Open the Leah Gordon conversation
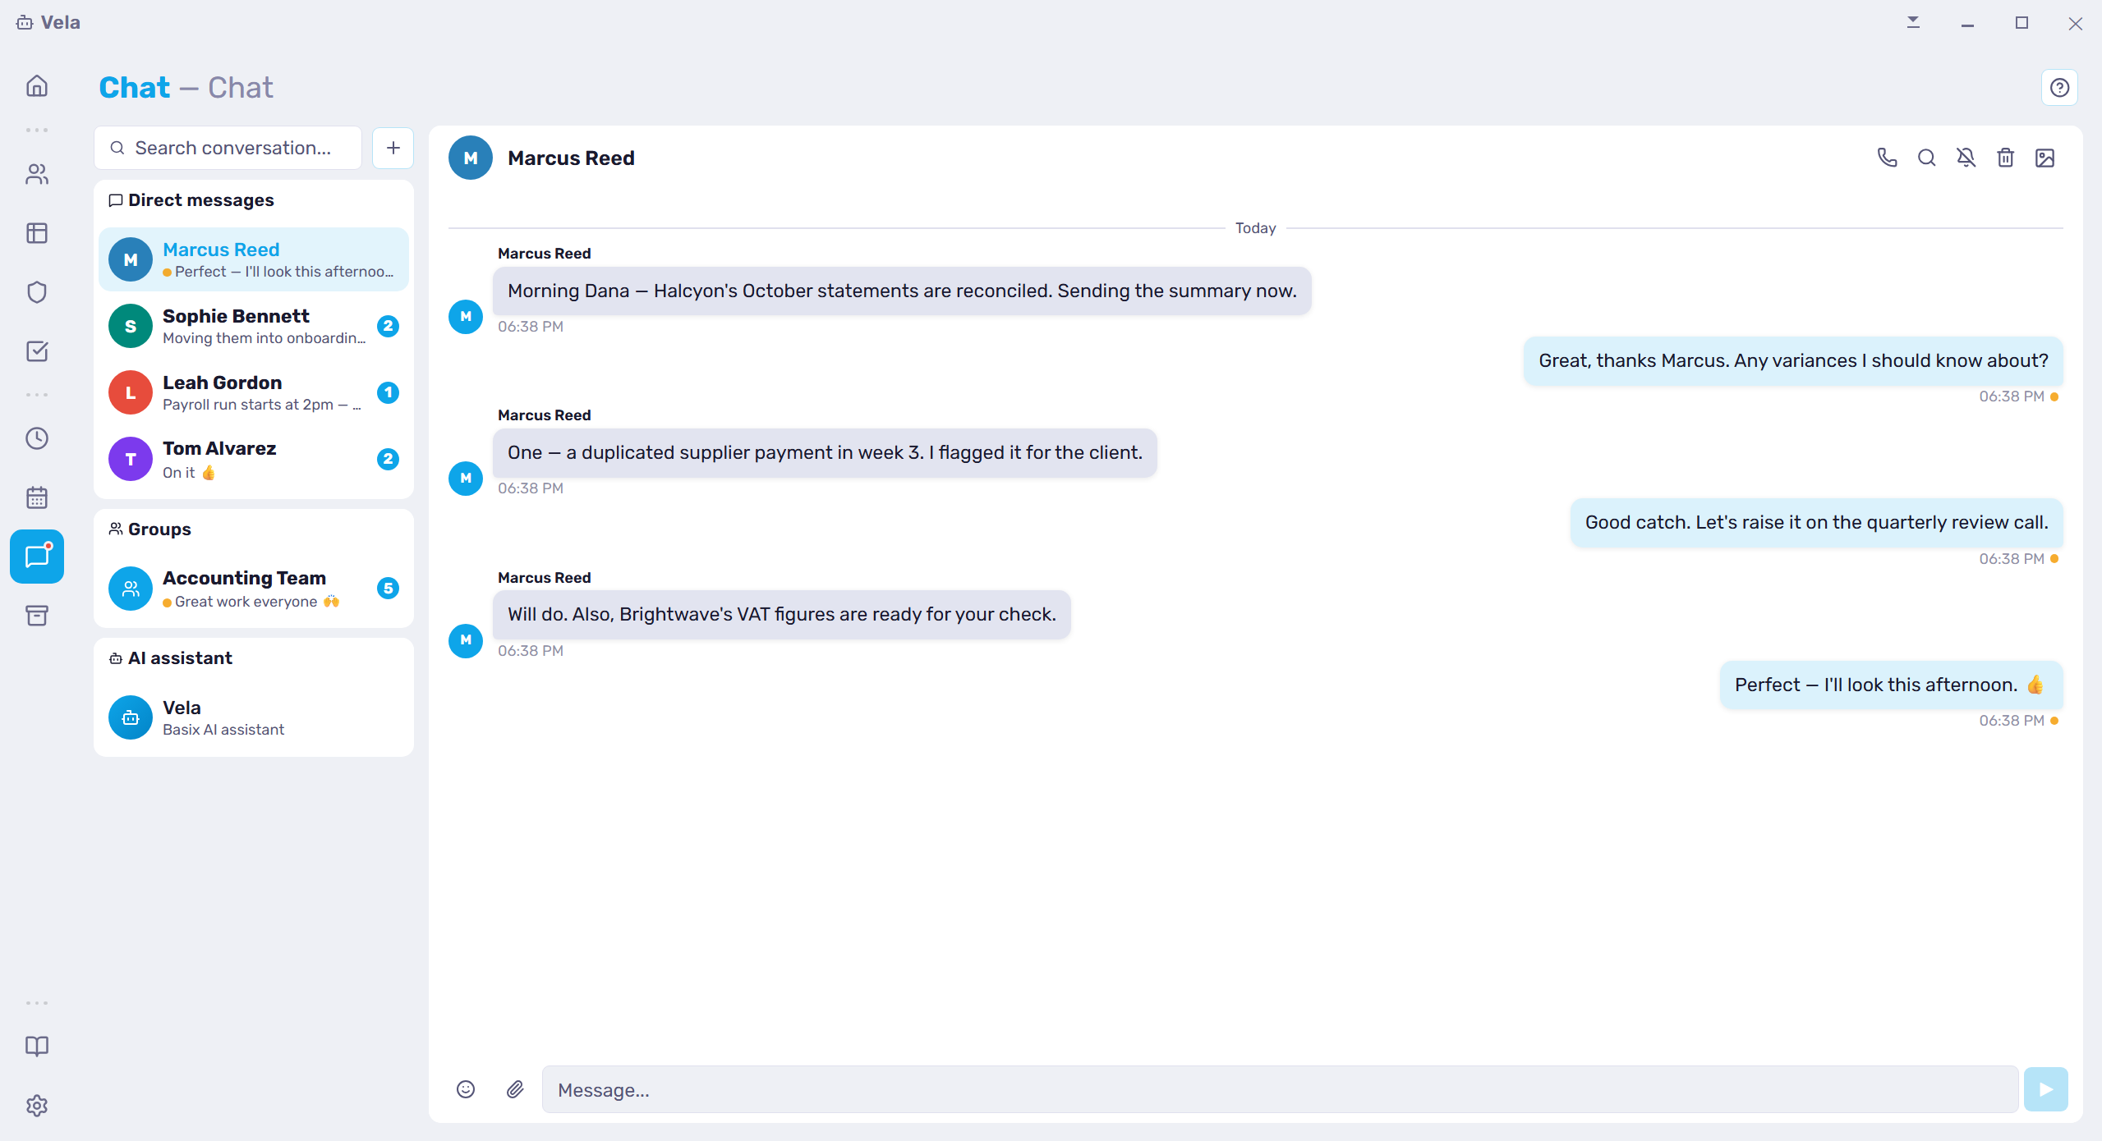The width and height of the screenshot is (2102, 1141). 254,392
